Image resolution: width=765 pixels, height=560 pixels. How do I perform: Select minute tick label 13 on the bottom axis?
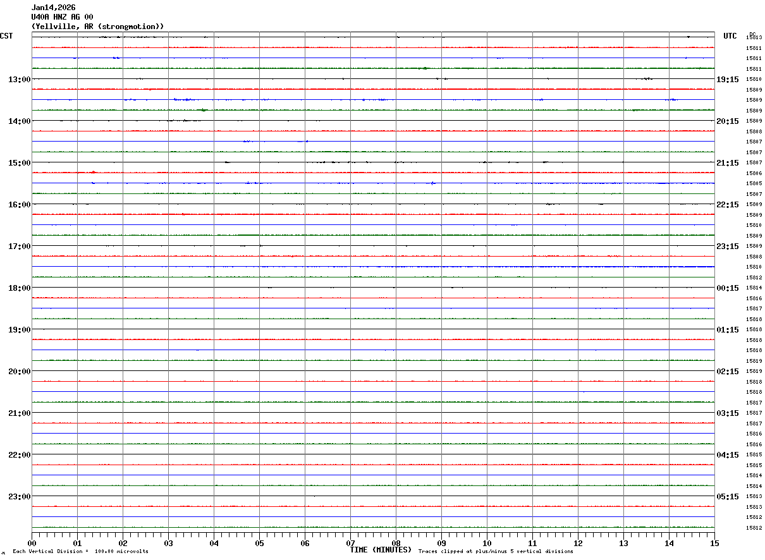pos(623,543)
